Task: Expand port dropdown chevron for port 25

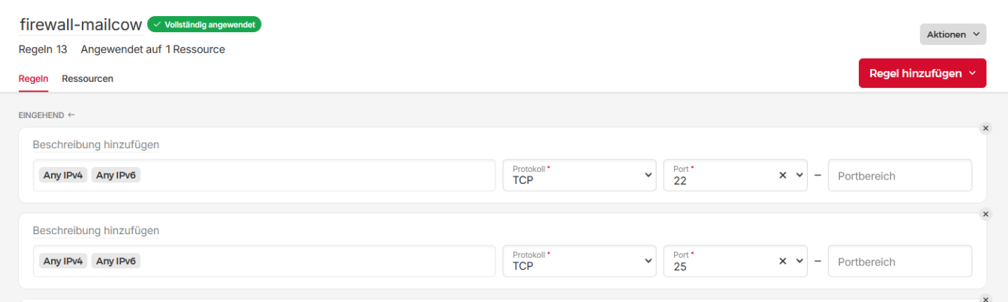Action: pos(799,261)
